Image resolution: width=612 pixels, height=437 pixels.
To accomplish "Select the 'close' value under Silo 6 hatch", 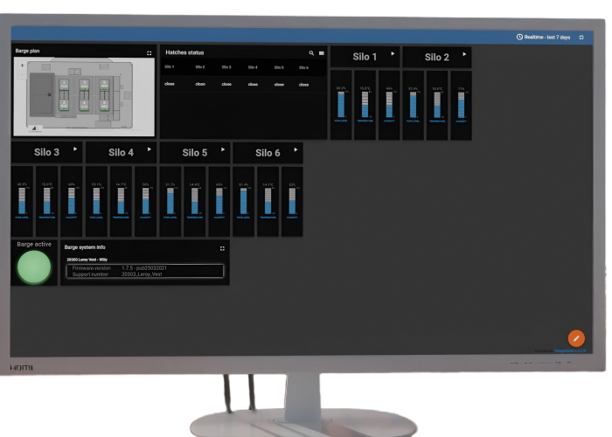I will tap(303, 85).
